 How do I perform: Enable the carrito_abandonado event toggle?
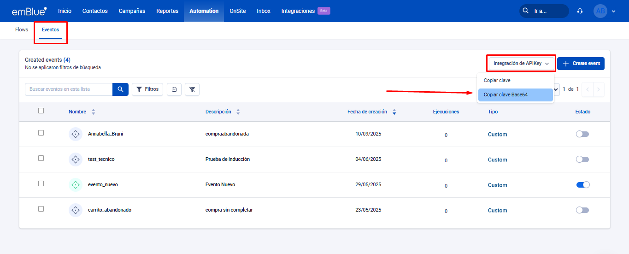582,210
